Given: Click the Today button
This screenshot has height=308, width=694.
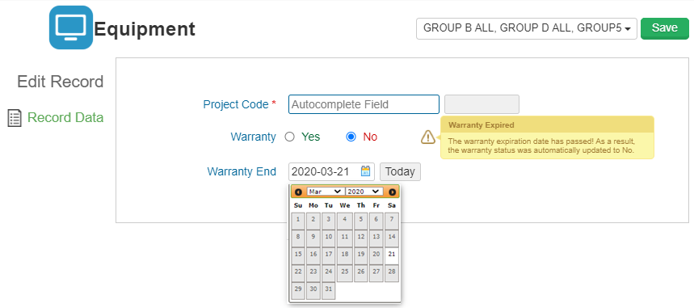Looking at the screenshot, I should [x=400, y=171].
